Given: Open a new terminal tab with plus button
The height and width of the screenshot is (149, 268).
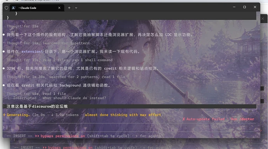Looking at the screenshot, I should click(x=69, y=8).
